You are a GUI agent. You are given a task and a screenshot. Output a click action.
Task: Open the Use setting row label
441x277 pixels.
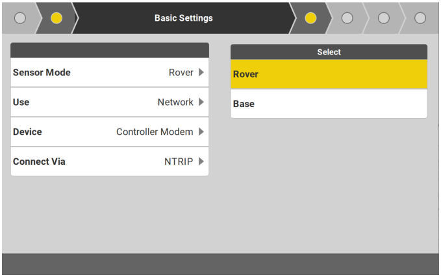pyautogui.click(x=21, y=102)
